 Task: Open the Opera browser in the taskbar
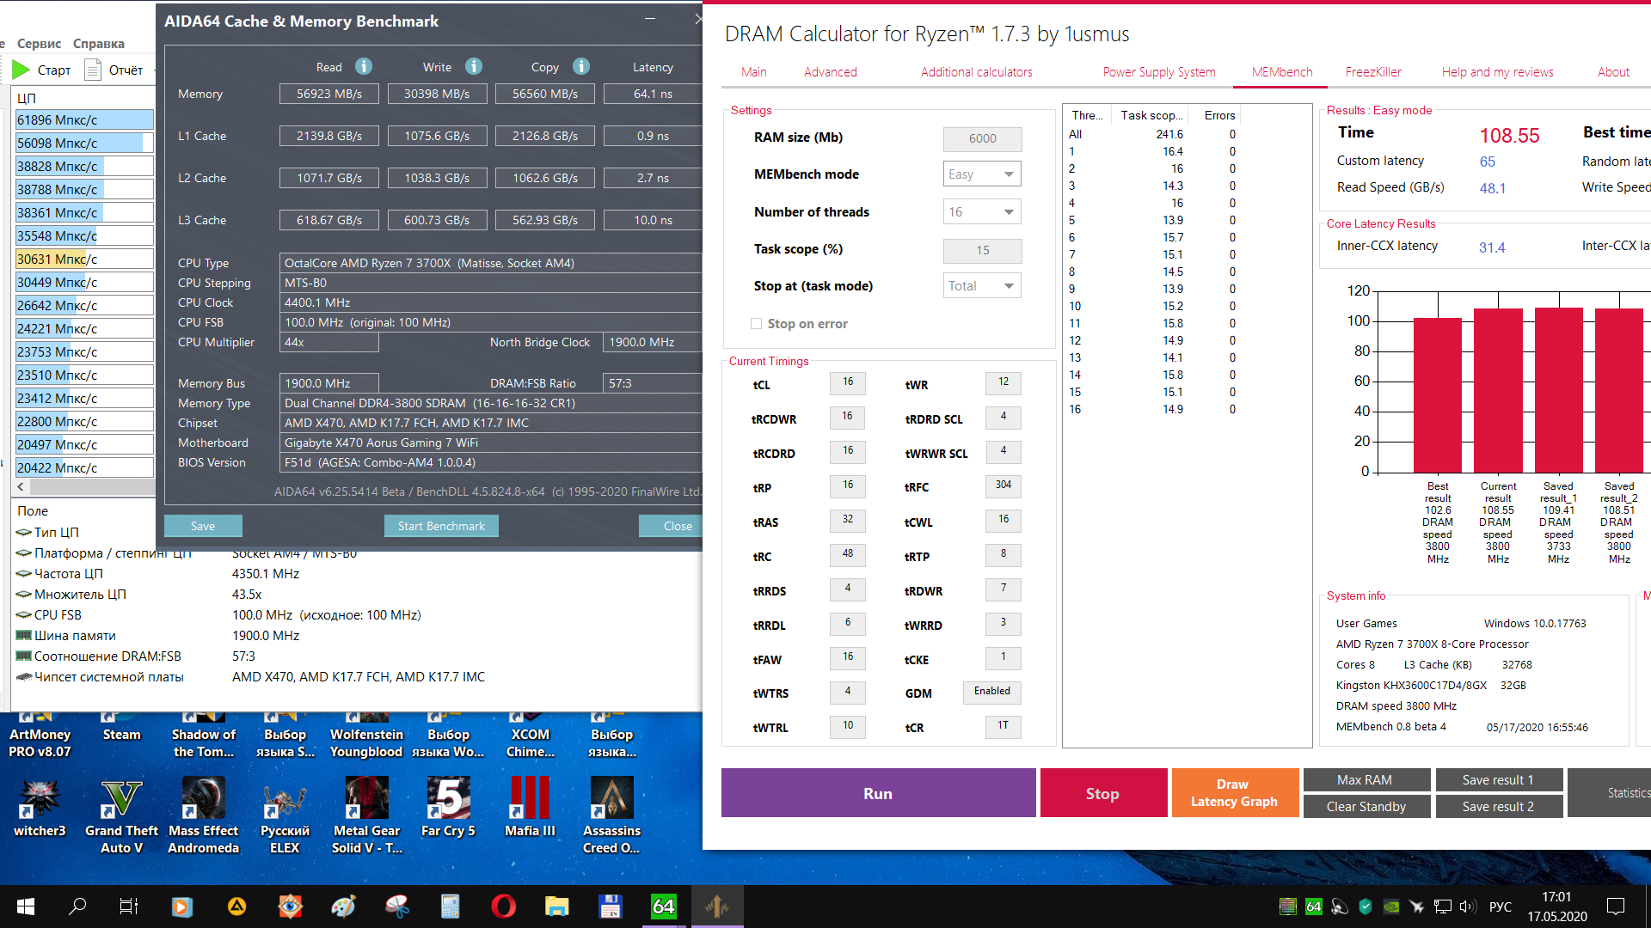pyautogui.click(x=503, y=906)
